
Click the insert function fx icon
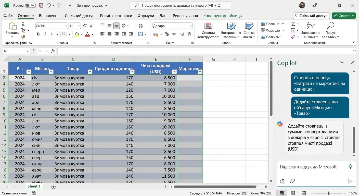click(x=53, y=51)
